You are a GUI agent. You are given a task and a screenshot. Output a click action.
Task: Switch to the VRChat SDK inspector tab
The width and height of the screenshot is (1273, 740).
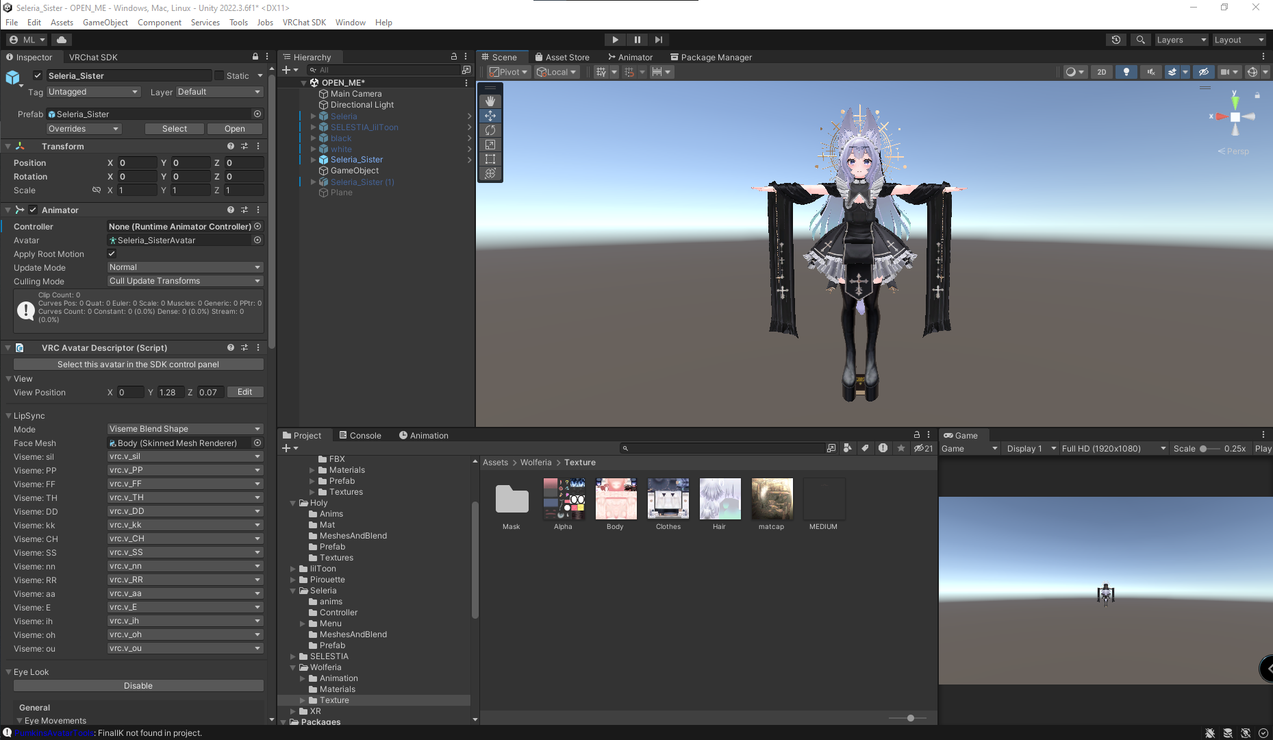(93, 57)
